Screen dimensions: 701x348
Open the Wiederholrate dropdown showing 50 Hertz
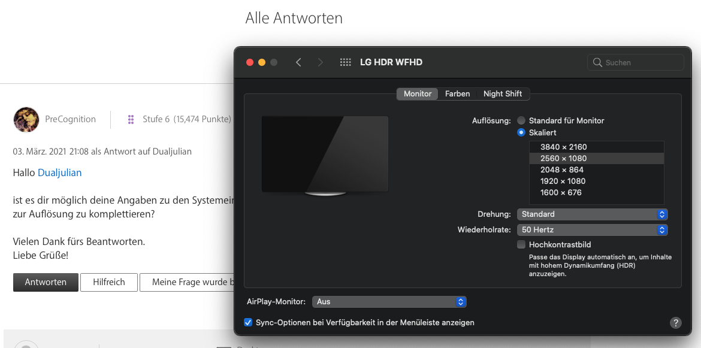pyautogui.click(x=593, y=230)
